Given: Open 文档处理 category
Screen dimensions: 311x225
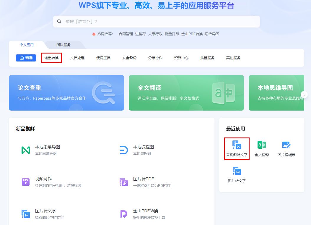Looking at the screenshot, I should (77, 58).
